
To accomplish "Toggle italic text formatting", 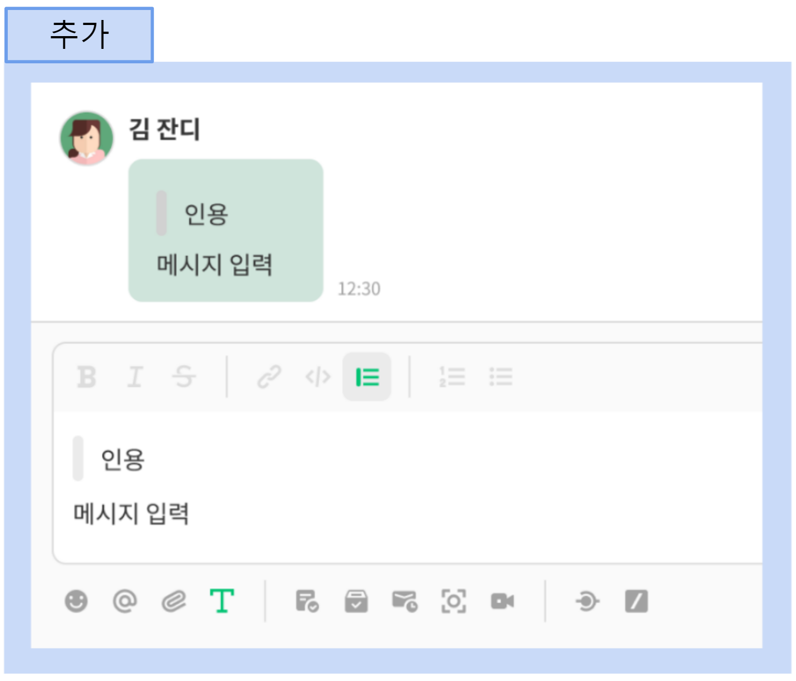I will 135,377.
